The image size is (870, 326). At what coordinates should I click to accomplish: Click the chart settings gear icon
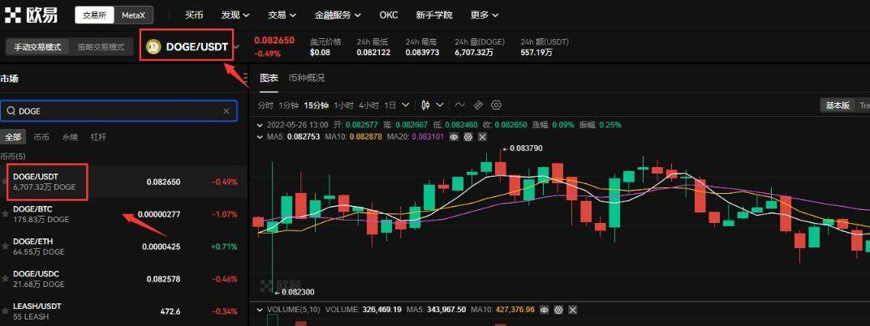497,105
